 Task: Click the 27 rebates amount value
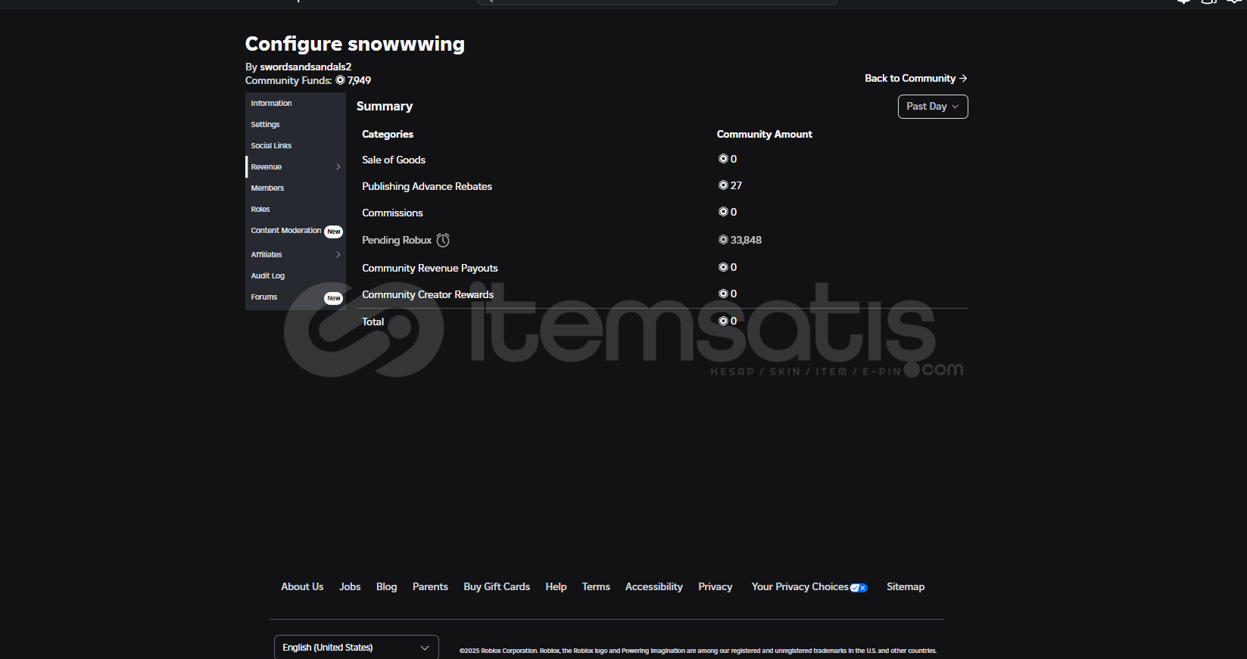click(736, 185)
